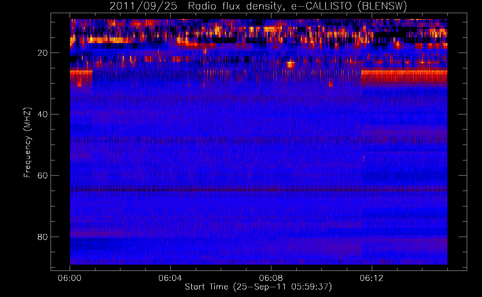Click the 'Frequency (MHZ)' y-axis label
This screenshot has width=482, height=297.
coord(27,143)
